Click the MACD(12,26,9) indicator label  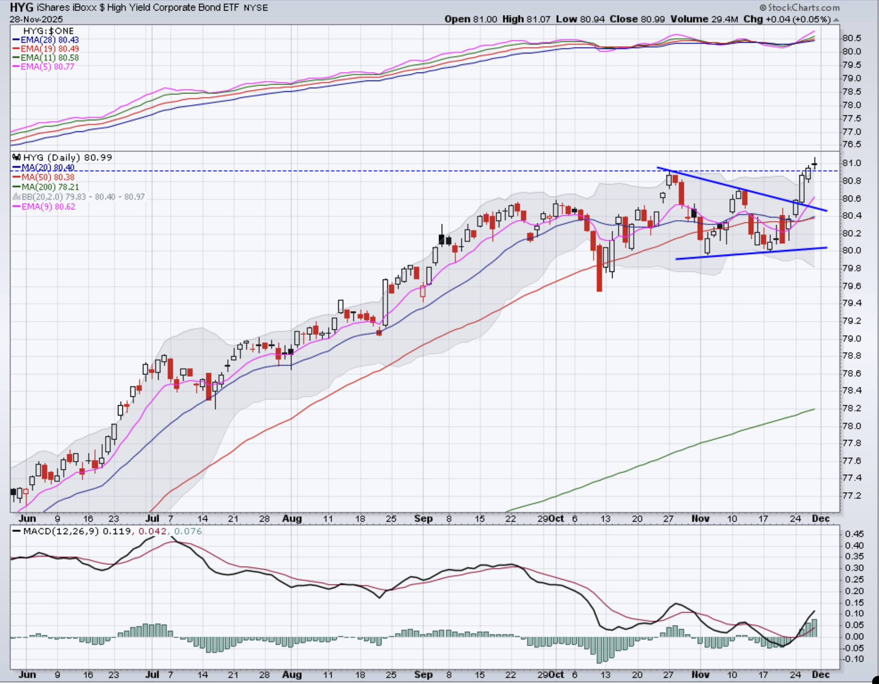(61, 531)
